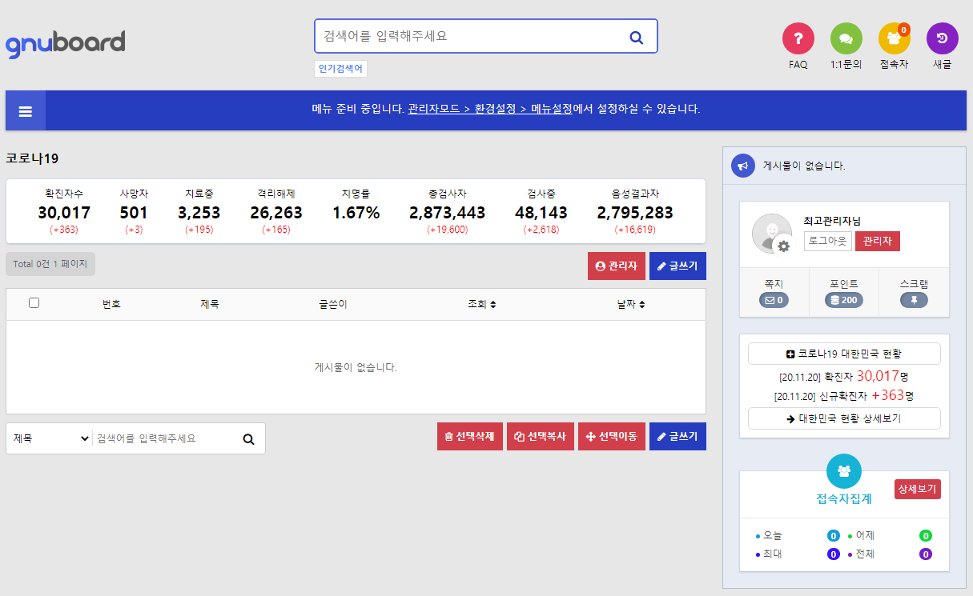The height and width of the screenshot is (596, 973).
Task: Open the 1:1 inquiry chat icon
Action: pos(846,38)
